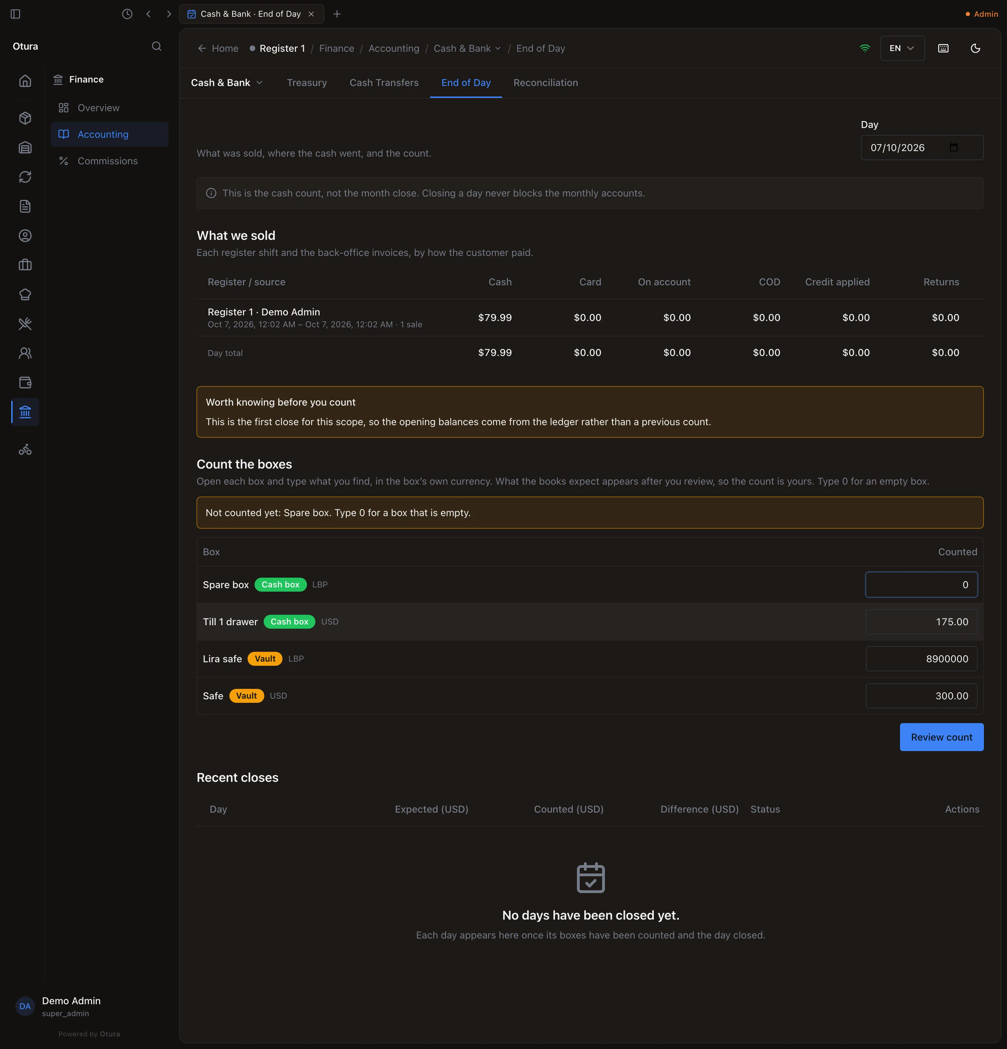Viewport: 1007px width, 1049px height.
Task: Open the Demo Admin user profile
Action: tap(59, 1006)
